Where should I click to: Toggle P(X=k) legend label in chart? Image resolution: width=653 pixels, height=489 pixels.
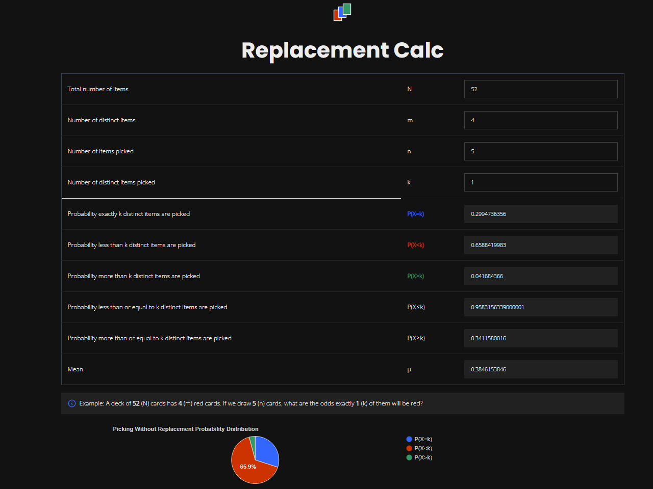coord(423,439)
